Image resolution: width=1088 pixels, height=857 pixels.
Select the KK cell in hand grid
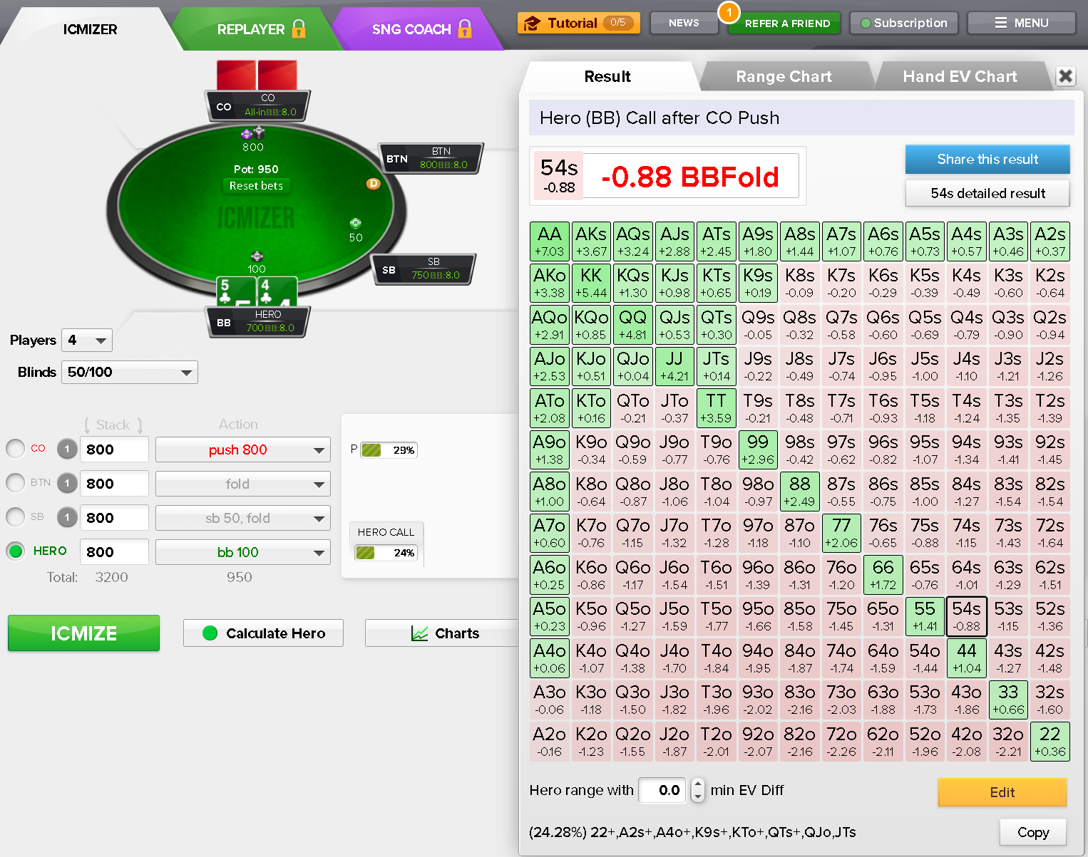(x=591, y=283)
